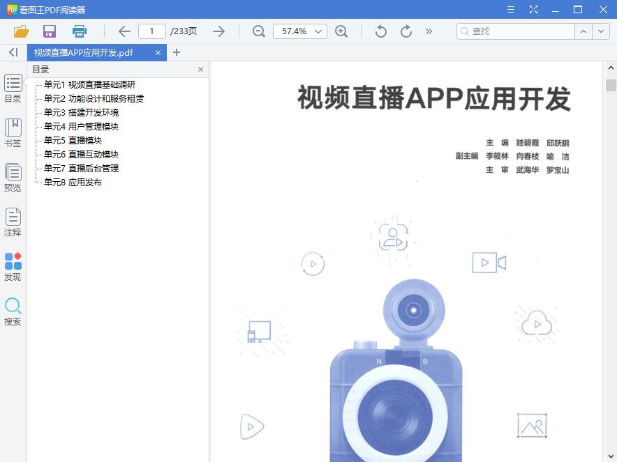
Task: Click the page number input field
Action: (152, 31)
